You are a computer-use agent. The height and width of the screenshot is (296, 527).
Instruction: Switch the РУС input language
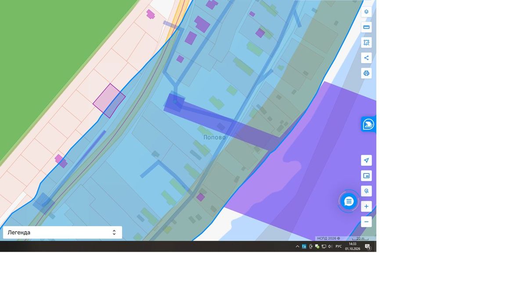click(339, 246)
